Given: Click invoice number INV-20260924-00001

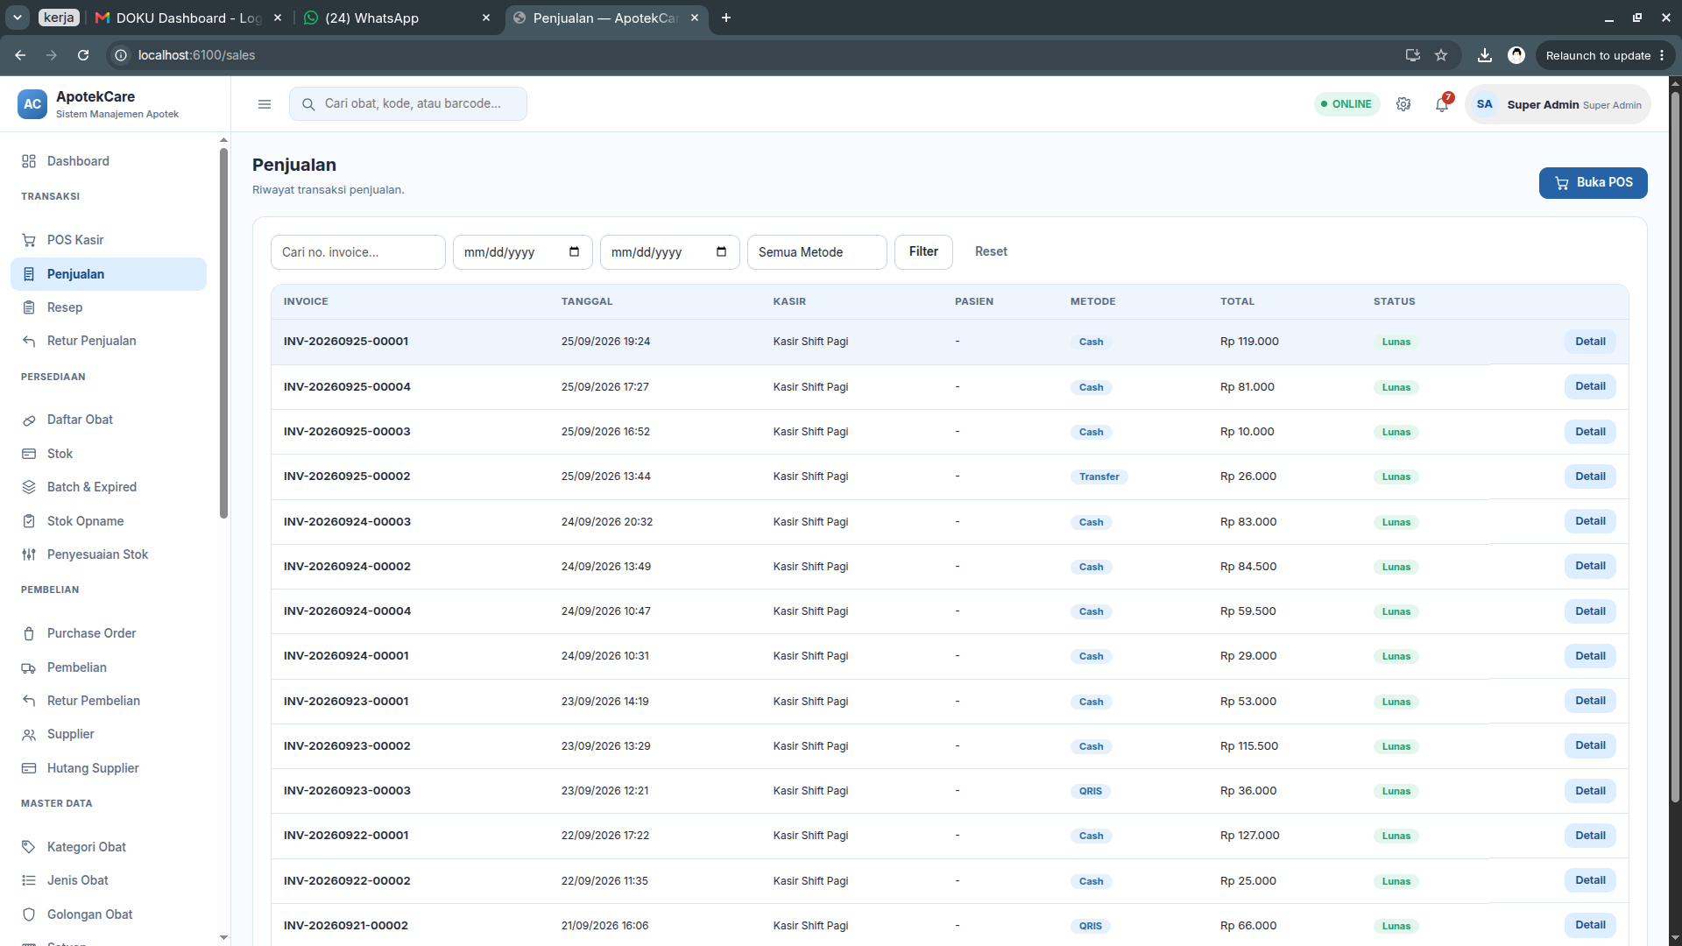Looking at the screenshot, I should coord(346,656).
